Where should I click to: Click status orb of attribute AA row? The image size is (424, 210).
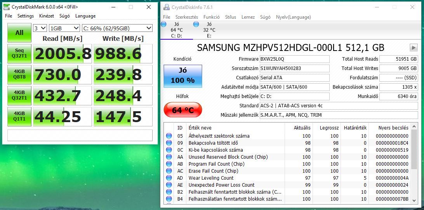pyautogui.click(x=169, y=157)
